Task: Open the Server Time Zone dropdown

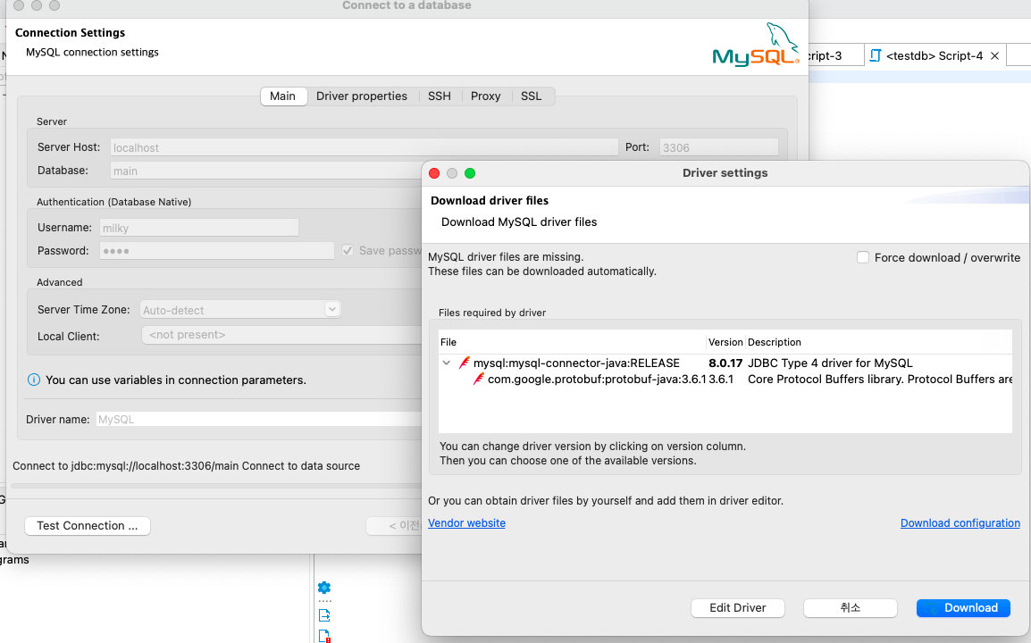Action: pyautogui.click(x=240, y=310)
